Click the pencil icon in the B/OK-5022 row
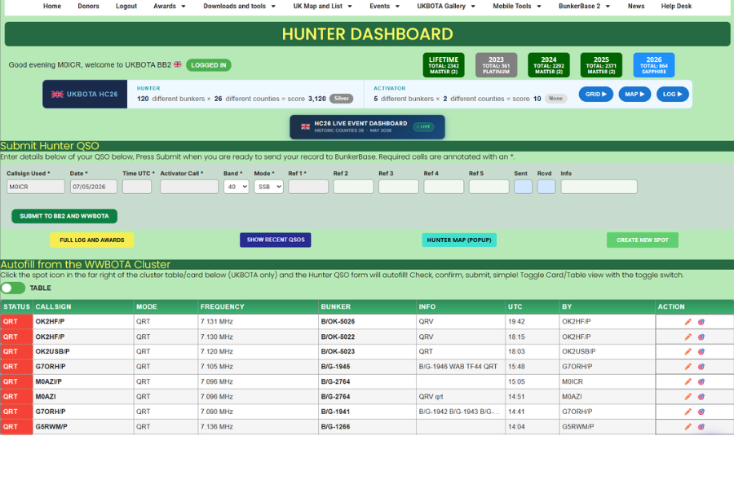This screenshot has height=489, width=734. coord(688,337)
